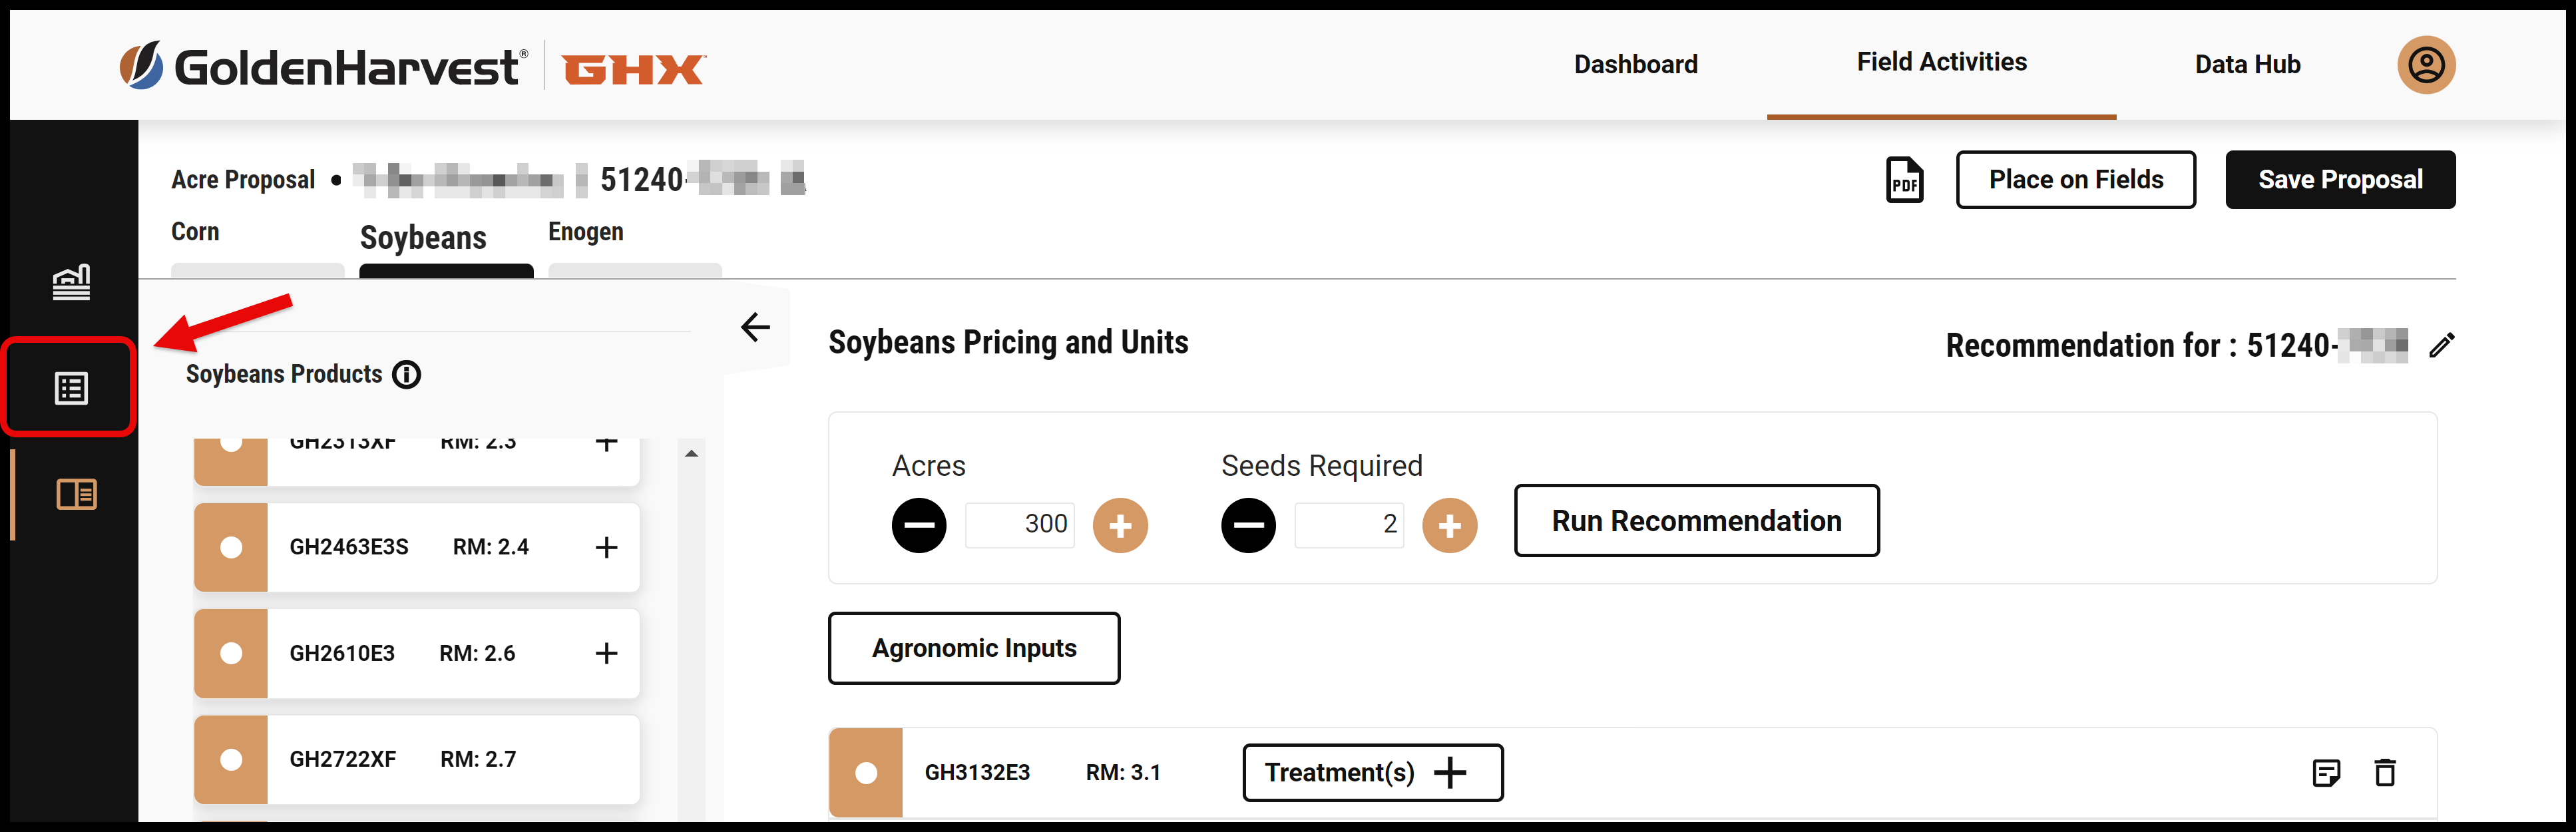Open Agronomic Inputs

tap(974, 648)
